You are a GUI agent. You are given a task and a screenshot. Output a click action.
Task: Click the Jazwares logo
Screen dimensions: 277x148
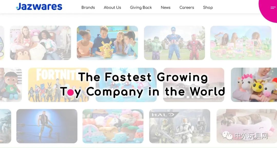(39, 6)
